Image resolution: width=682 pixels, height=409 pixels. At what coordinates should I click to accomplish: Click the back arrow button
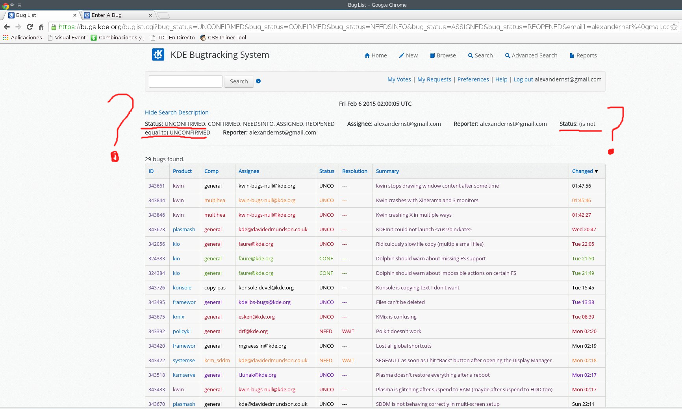click(7, 27)
